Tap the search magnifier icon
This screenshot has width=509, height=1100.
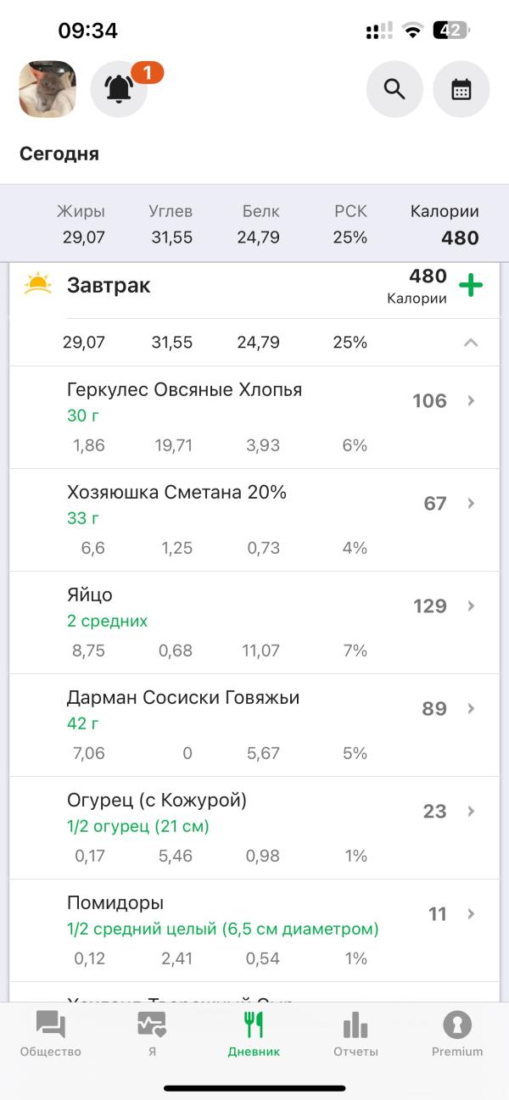click(394, 89)
